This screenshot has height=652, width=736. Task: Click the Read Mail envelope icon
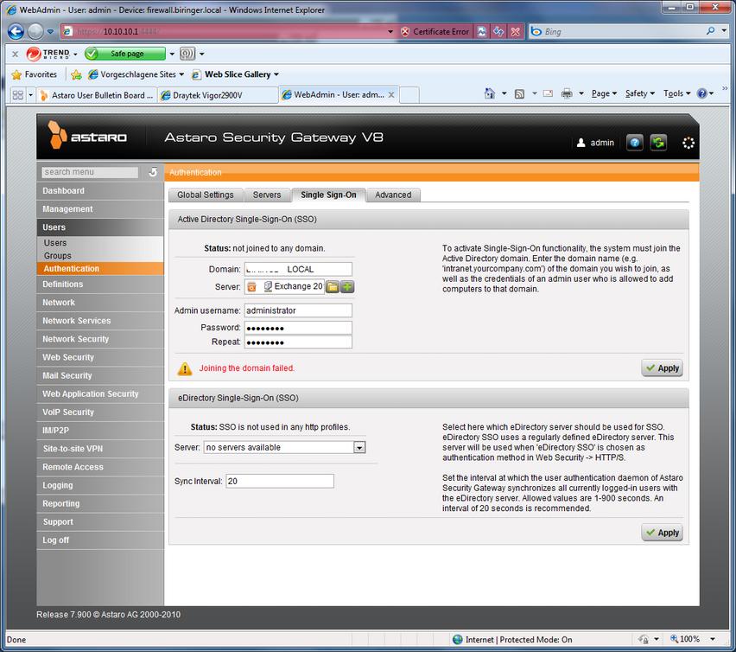(548, 93)
